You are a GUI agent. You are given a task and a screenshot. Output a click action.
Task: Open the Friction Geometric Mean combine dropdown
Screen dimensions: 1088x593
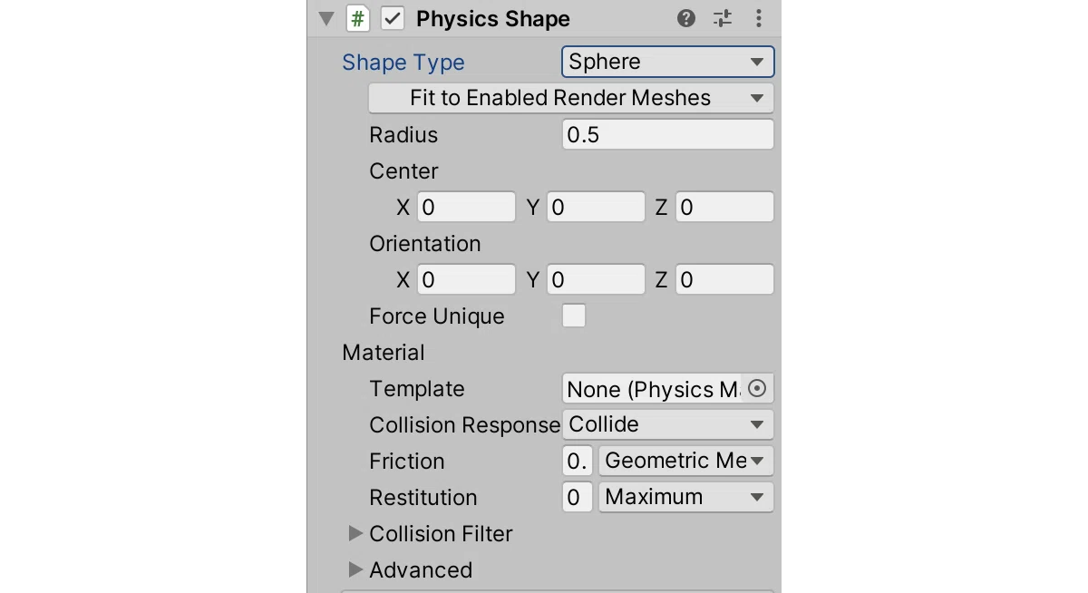(x=686, y=461)
